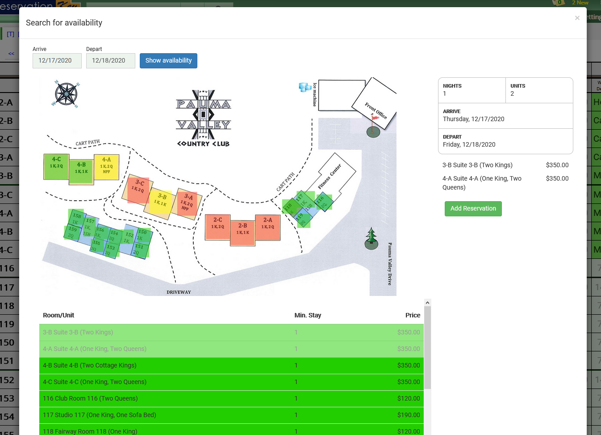Select suite 4-C on the map
601x435 pixels.
(56, 167)
